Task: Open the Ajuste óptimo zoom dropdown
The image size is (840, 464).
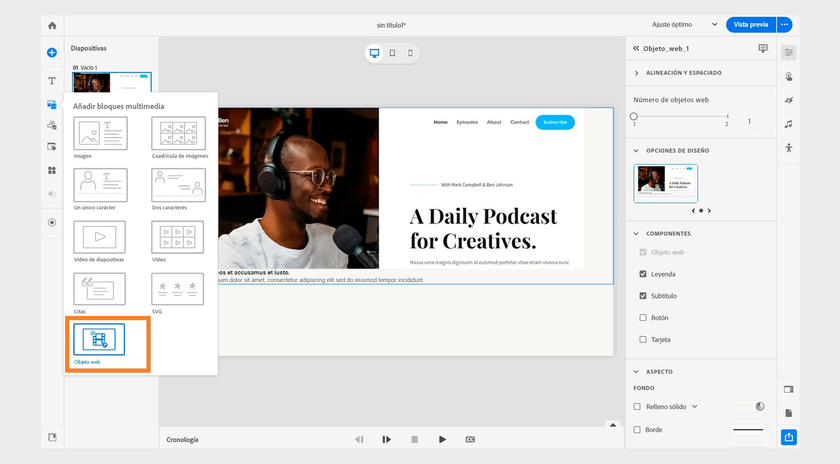Action: point(684,25)
